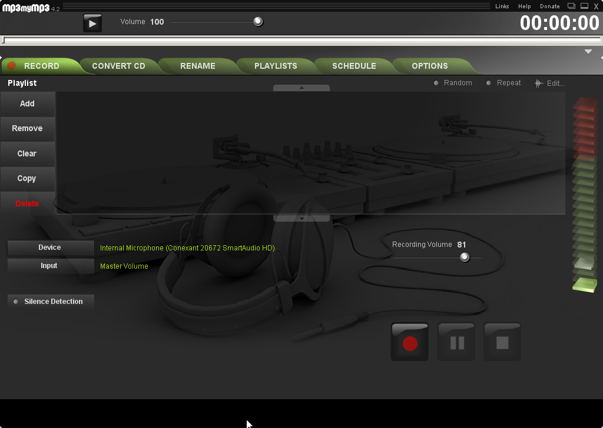Image resolution: width=603 pixels, height=428 pixels.
Task: Click the Add playlist button
Action: click(27, 103)
